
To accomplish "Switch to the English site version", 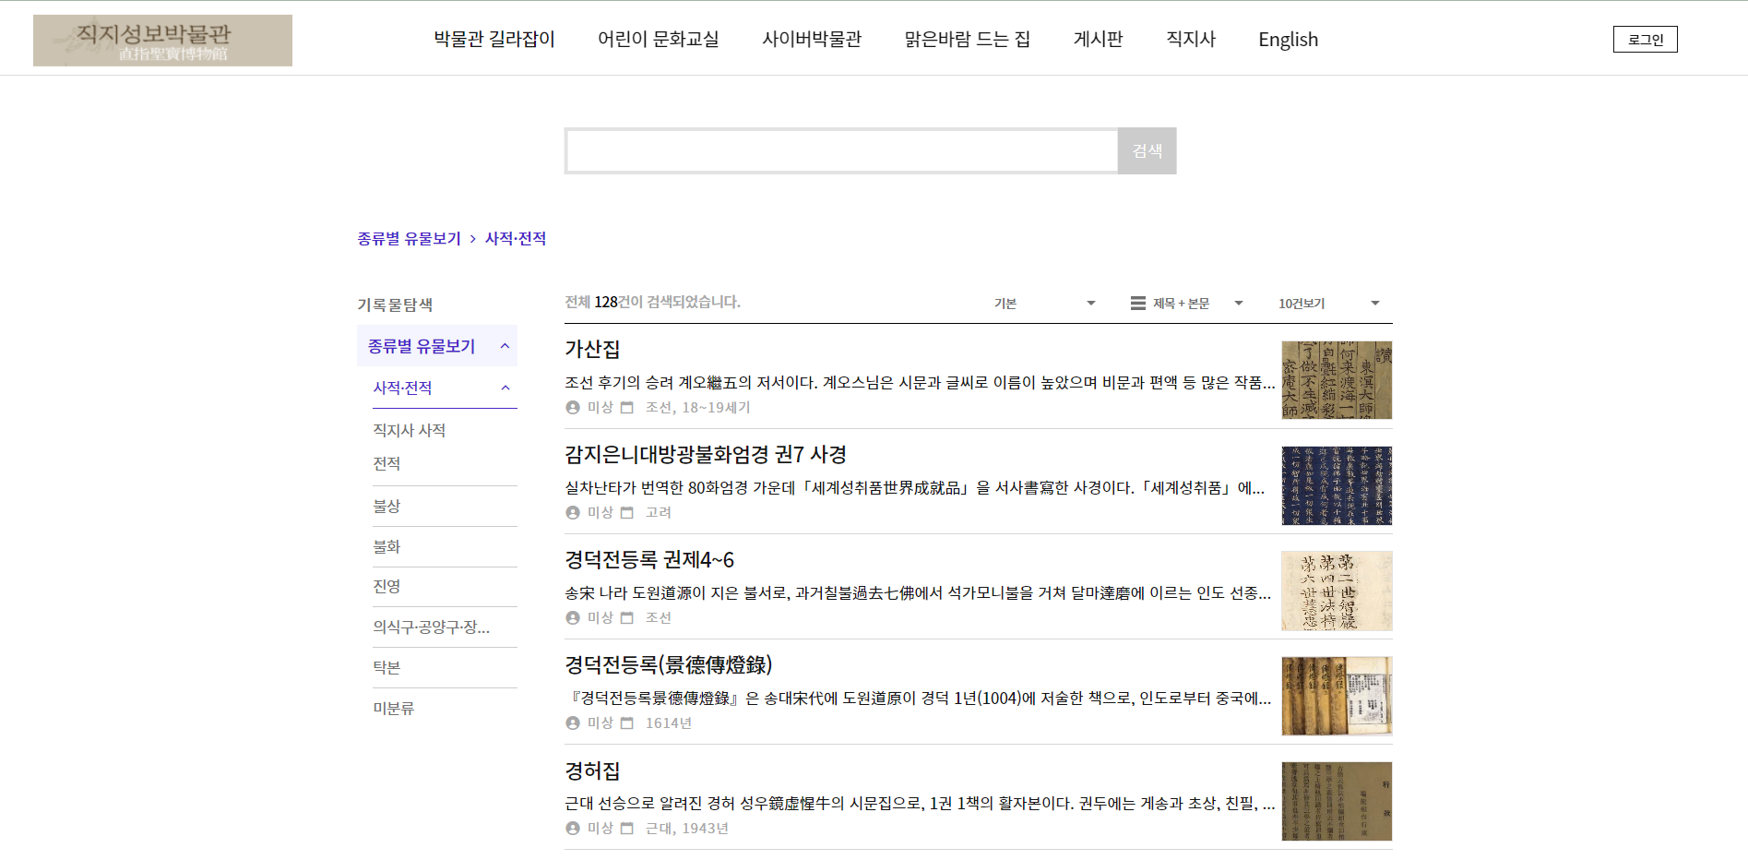I will tap(1288, 40).
